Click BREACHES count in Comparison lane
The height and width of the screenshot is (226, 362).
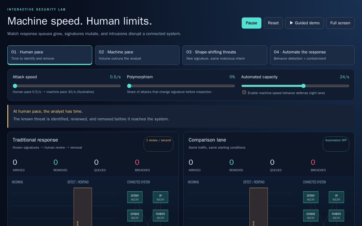[x=313, y=162]
